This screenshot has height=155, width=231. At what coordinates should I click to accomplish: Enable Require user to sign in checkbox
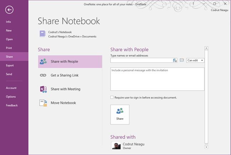(112, 98)
